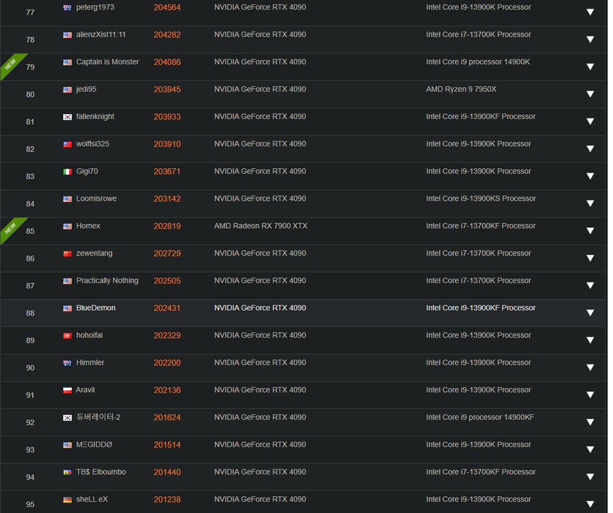Expand the Homex result row arrow
The height and width of the screenshot is (513, 613).
[x=590, y=231]
